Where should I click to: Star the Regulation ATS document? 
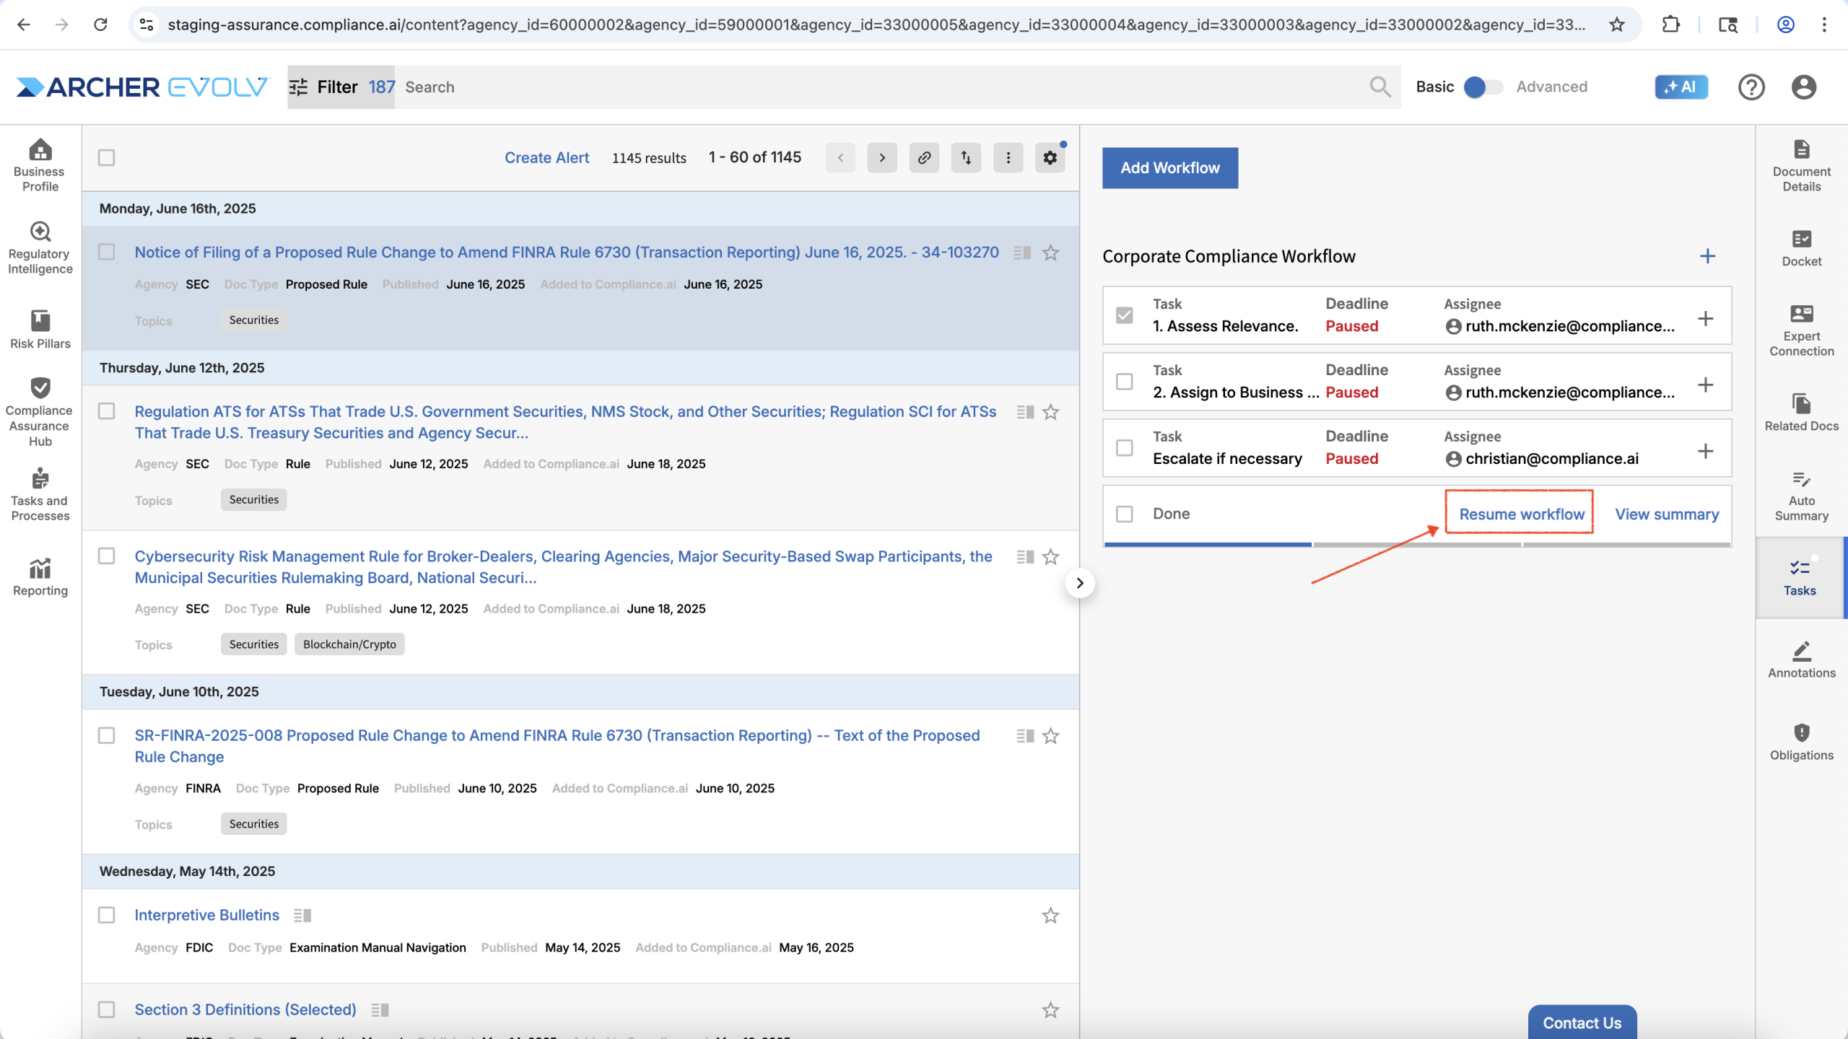[x=1050, y=412]
